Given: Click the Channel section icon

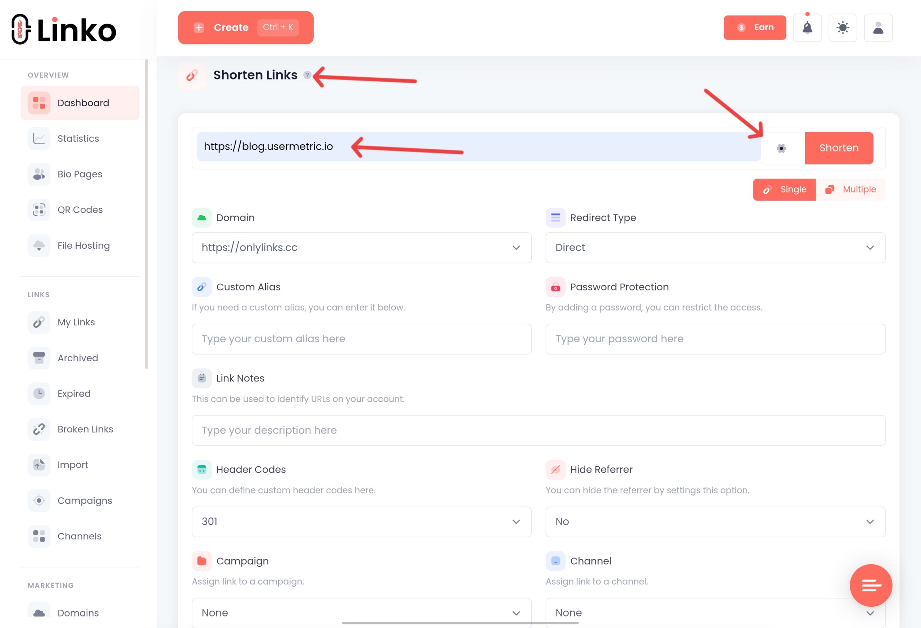Looking at the screenshot, I should [x=555, y=561].
